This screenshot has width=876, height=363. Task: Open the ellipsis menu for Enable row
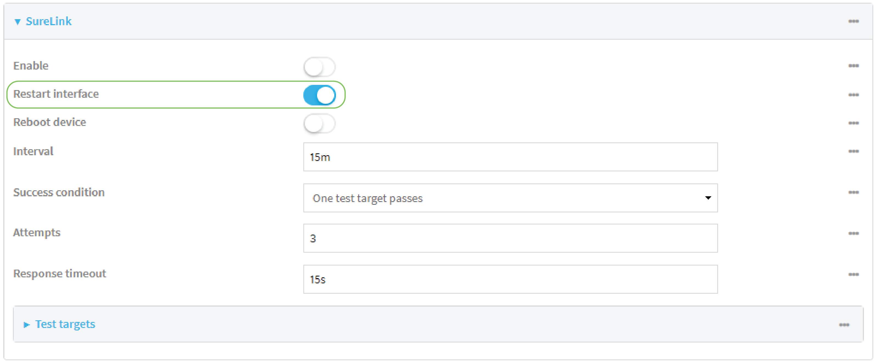[x=853, y=66]
